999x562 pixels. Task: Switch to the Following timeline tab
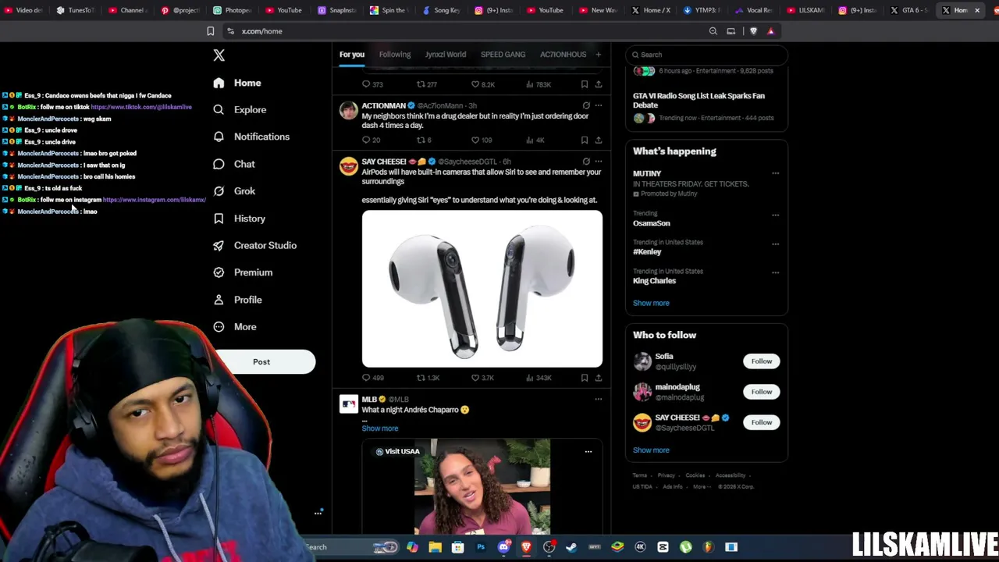point(395,55)
